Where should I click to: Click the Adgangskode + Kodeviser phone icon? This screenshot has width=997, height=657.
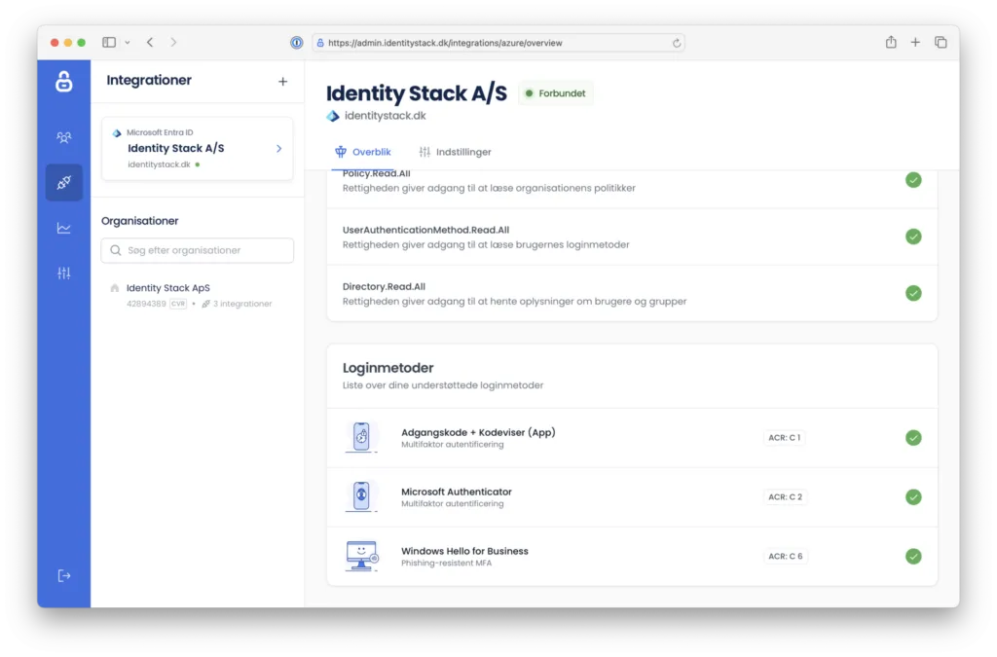[x=361, y=437]
